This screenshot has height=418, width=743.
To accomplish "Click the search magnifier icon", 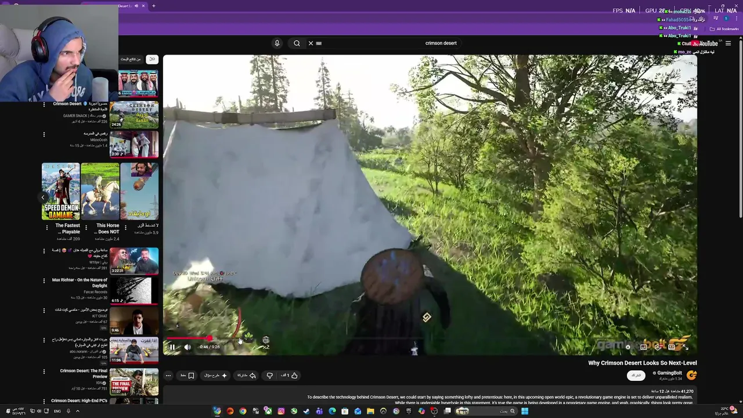I will point(297,43).
